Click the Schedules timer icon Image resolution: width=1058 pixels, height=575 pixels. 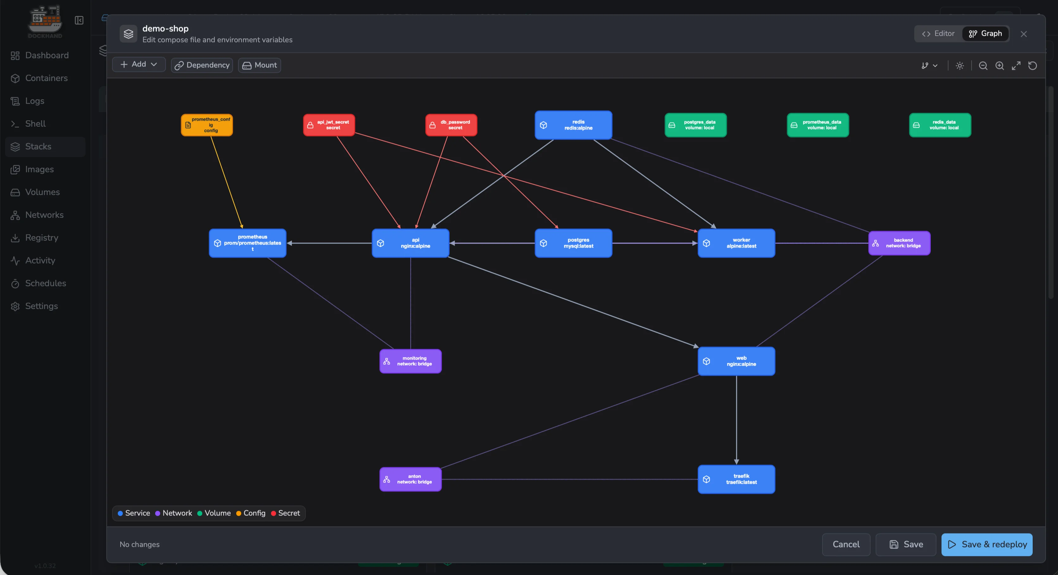point(15,283)
